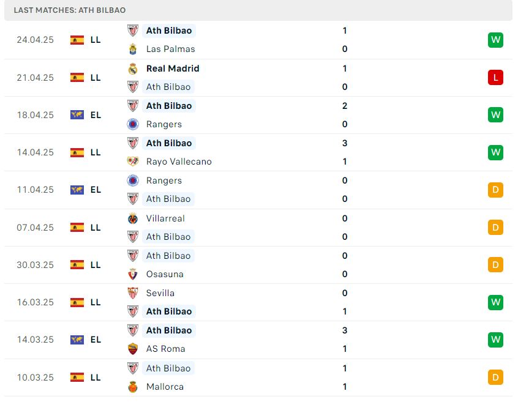Click the AS Roma club crest

coord(133,349)
